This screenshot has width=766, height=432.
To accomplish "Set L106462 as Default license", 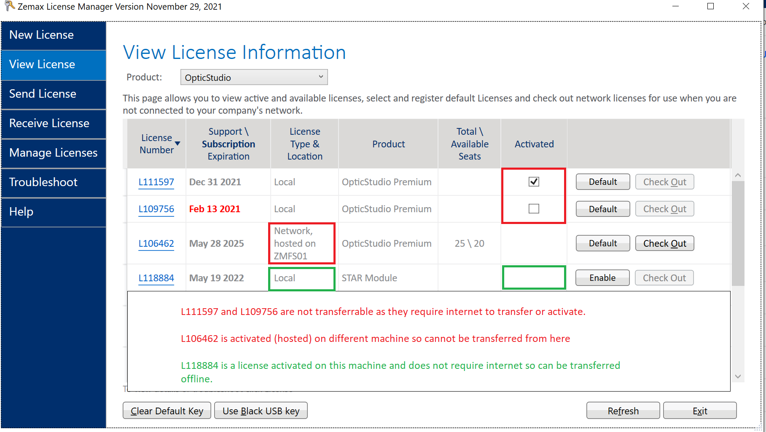I will coord(603,243).
